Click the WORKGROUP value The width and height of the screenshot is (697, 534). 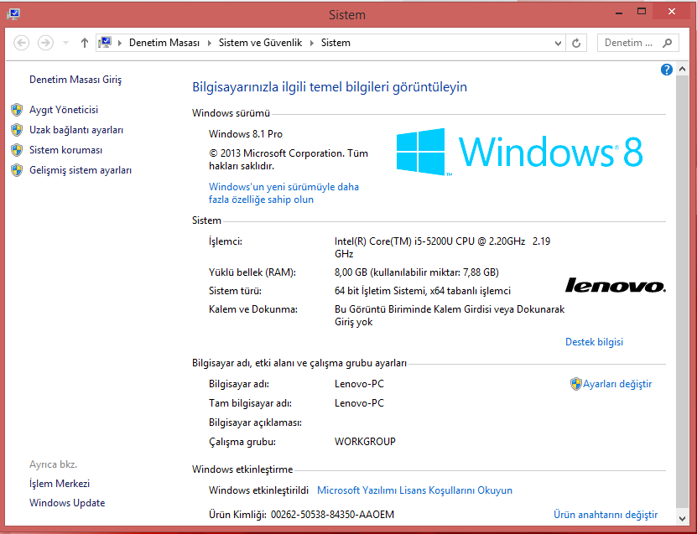(x=365, y=442)
